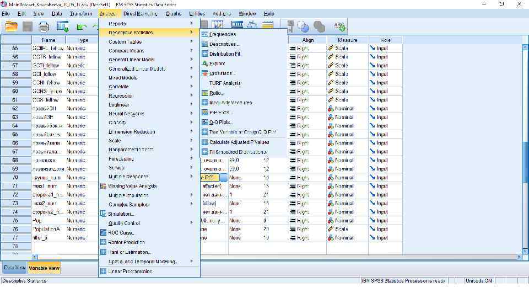Click the vertical scrollbar down arrow
Viewport: 529px width, 298px height.
click(x=525, y=251)
